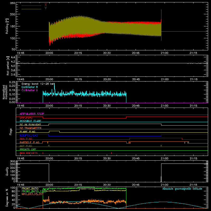This screenshot has width=211, height=211.
Task: Click the BAD_PACKETS tick mark near 20:32
Action: (112, 153)
